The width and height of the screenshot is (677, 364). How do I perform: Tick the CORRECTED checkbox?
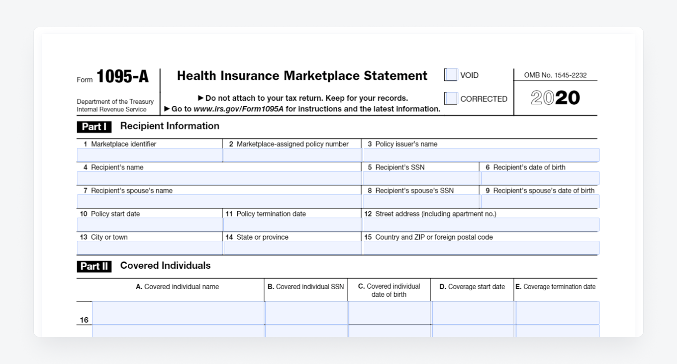coord(451,98)
